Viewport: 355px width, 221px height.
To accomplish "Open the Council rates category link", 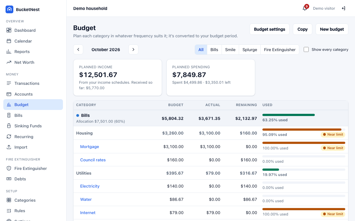I will [93, 160].
